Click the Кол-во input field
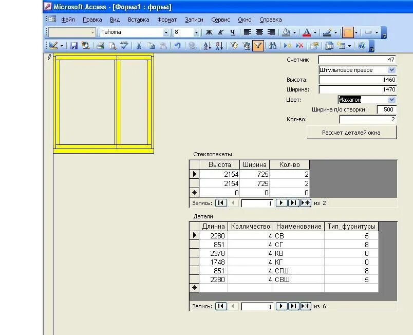The height and width of the screenshot is (335, 413). (368, 119)
